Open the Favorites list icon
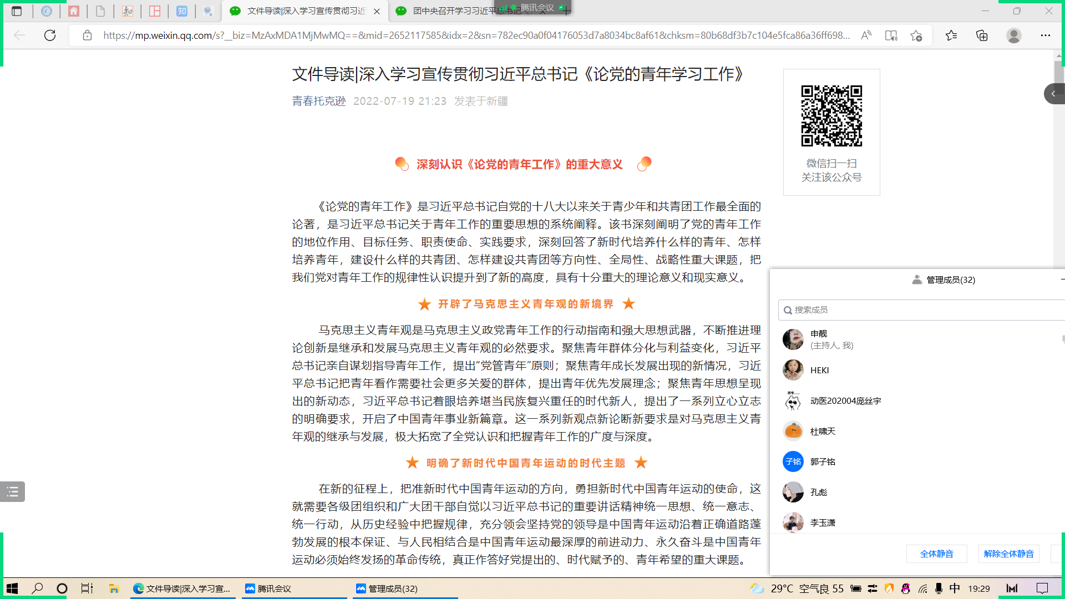Screen dimensions: 1065x599 coord(951,35)
